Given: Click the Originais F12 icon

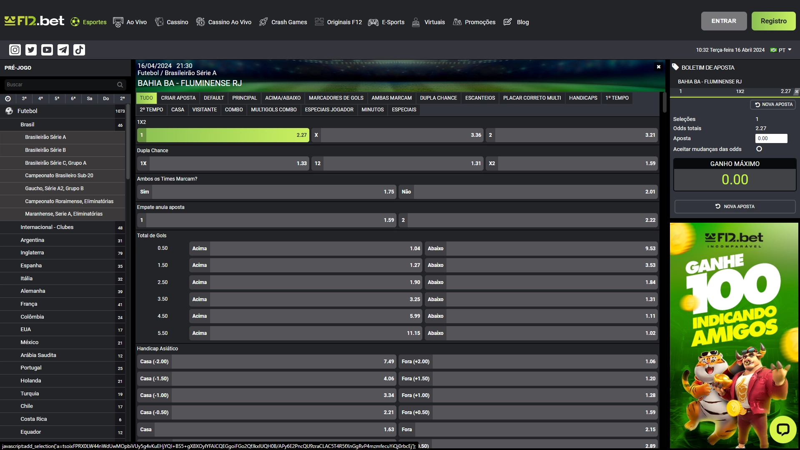Looking at the screenshot, I should [x=319, y=22].
